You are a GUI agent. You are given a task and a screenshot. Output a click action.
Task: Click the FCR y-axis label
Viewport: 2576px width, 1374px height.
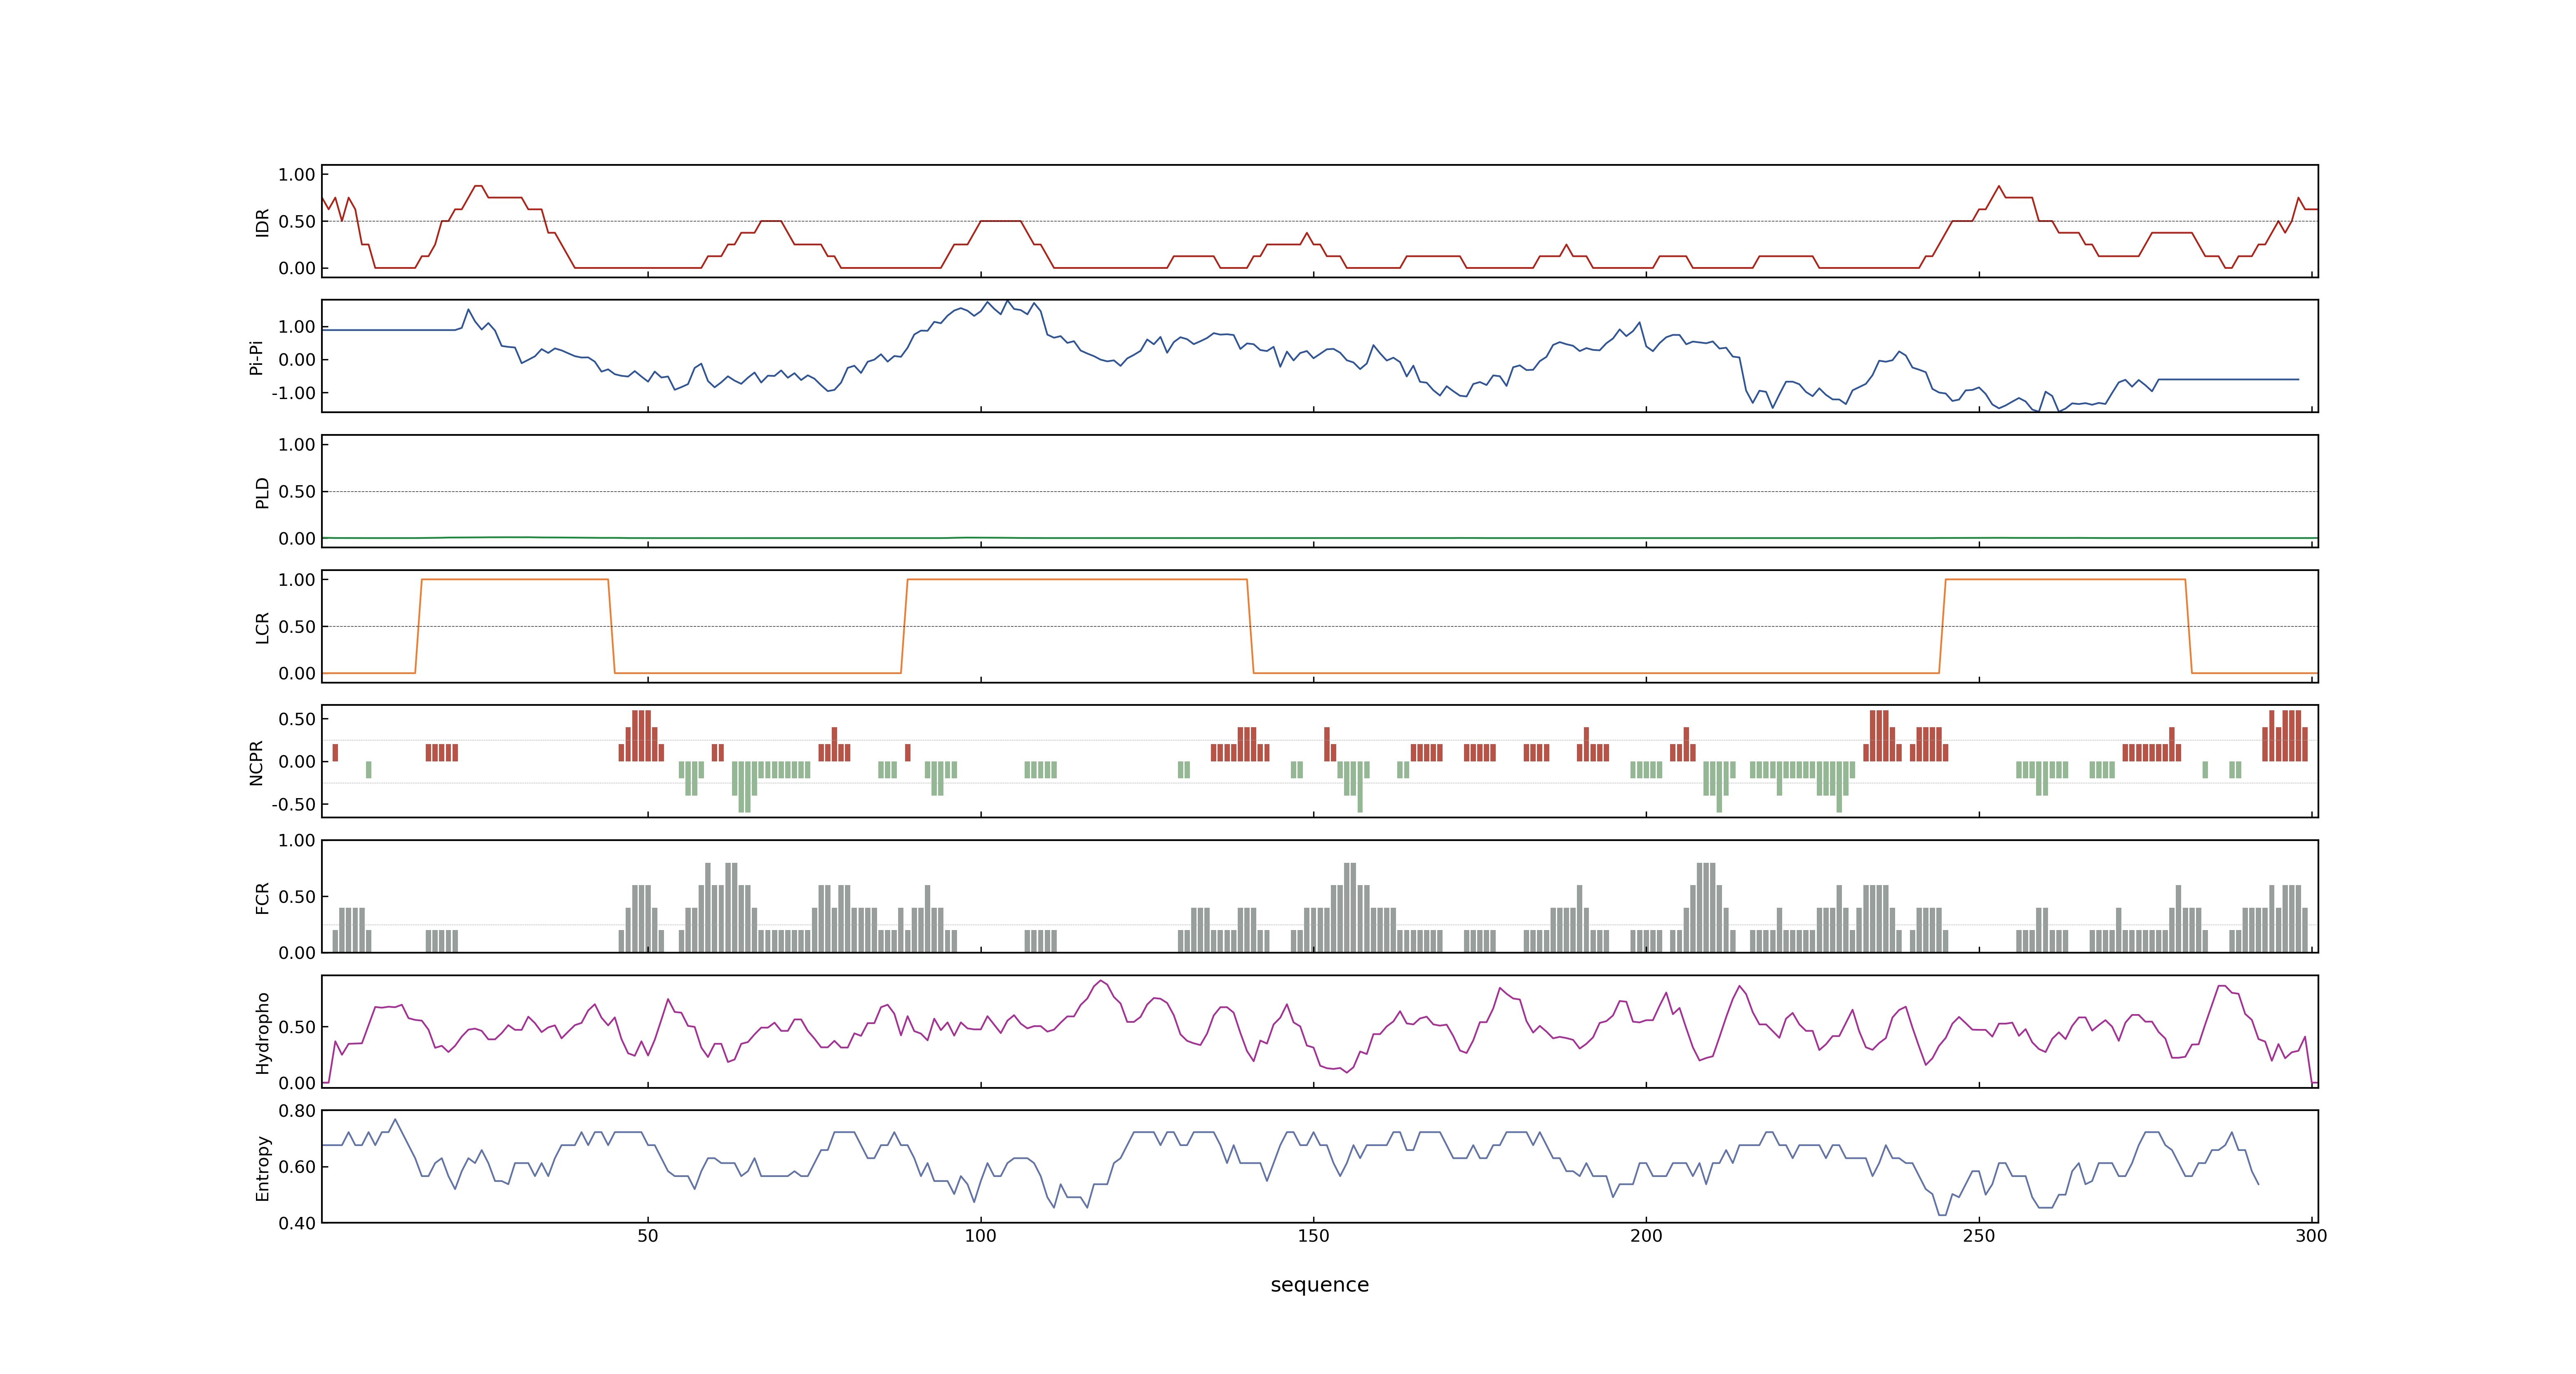(x=262, y=897)
